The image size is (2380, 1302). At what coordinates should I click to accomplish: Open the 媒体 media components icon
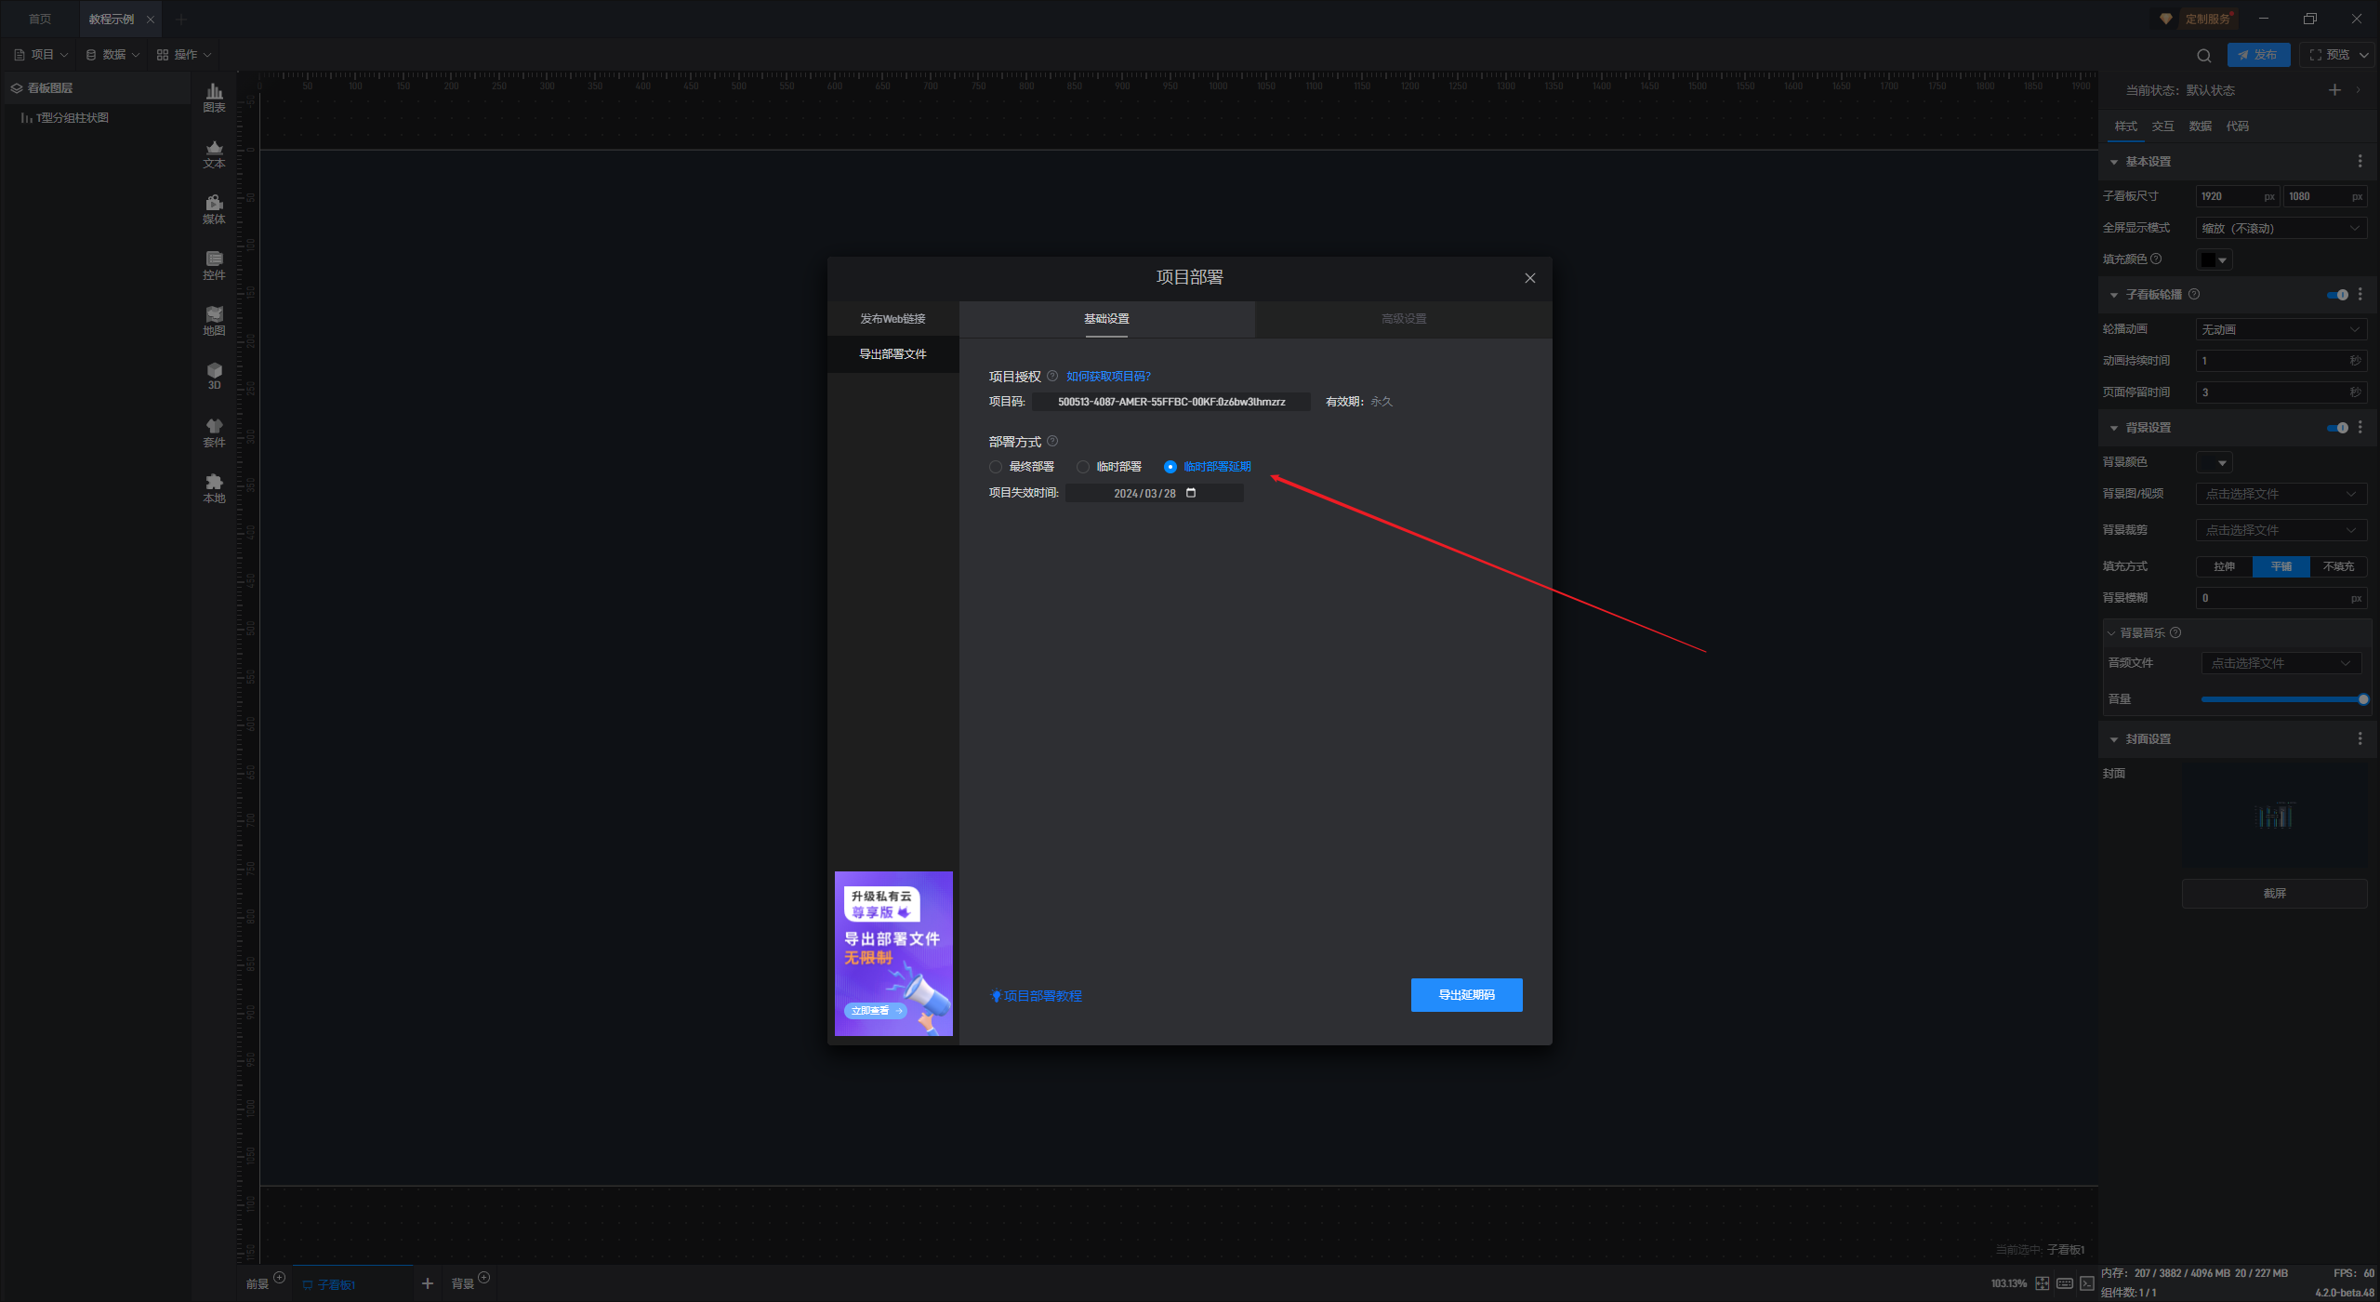point(214,208)
